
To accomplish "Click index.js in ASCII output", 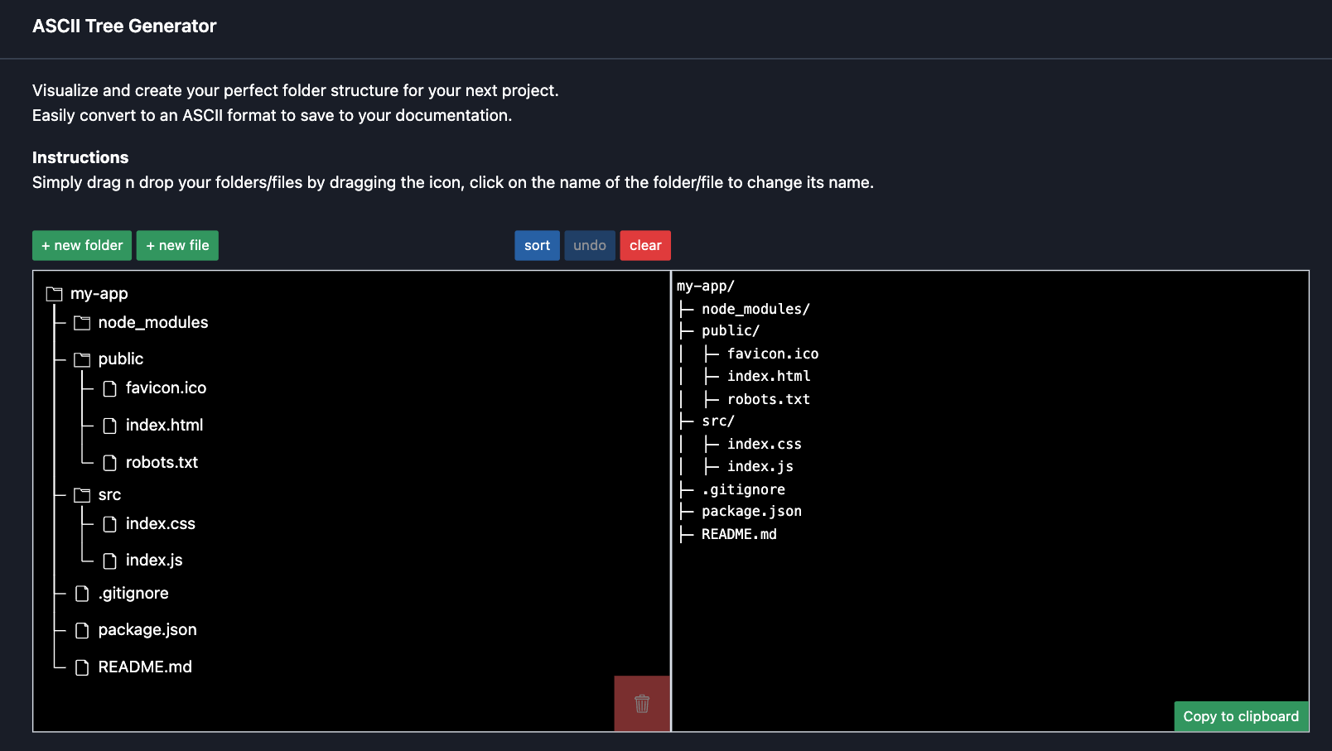I will (760, 466).
